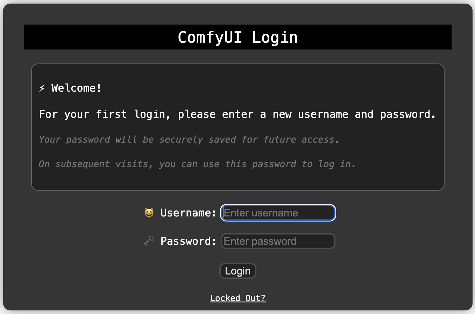Click the "Username:" field label
475x314 pixels.
tap(188, 213)
